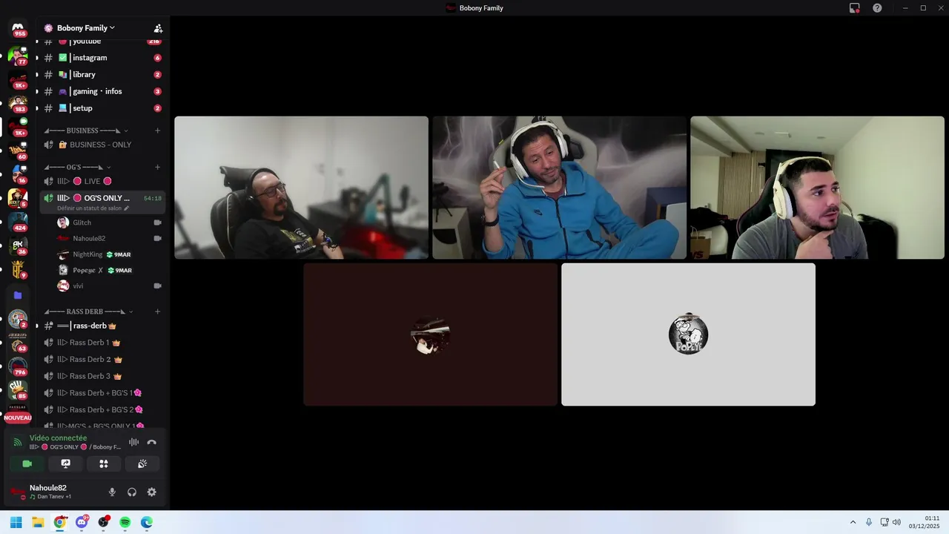Join Rass Derb + BG'S 1 voice channel
This screenshot has height=534, width=949.
pyautogui.click(x=102, y=393)
